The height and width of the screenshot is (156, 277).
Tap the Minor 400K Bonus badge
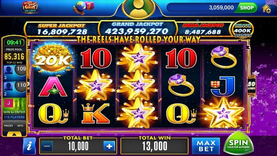pyautogui.click(x=243, y=30)
